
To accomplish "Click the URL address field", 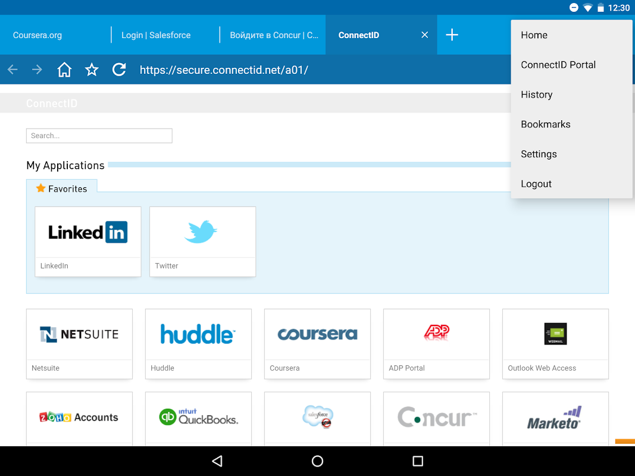I will click(x=224, y=70).
